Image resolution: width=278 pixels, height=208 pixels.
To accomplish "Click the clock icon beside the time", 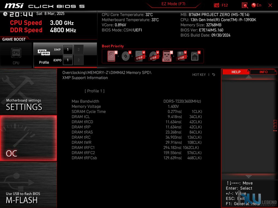I will tap(5, 14).
